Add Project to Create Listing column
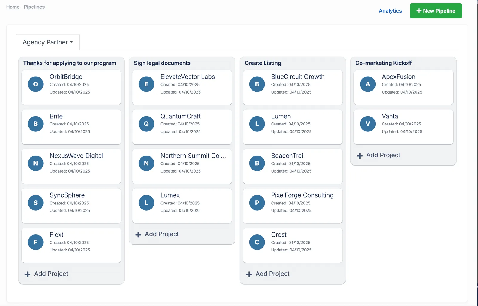Viewport: 478px width, 306px height. (272, 274)
